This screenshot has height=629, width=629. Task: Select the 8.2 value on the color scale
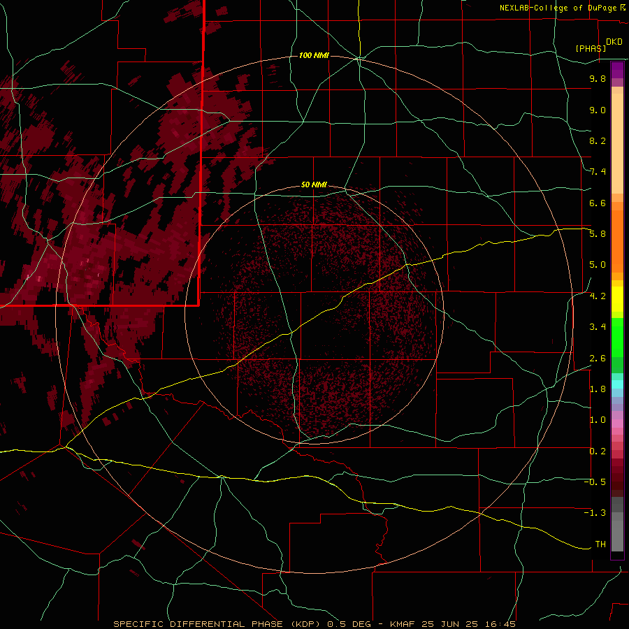pos(598,140)
